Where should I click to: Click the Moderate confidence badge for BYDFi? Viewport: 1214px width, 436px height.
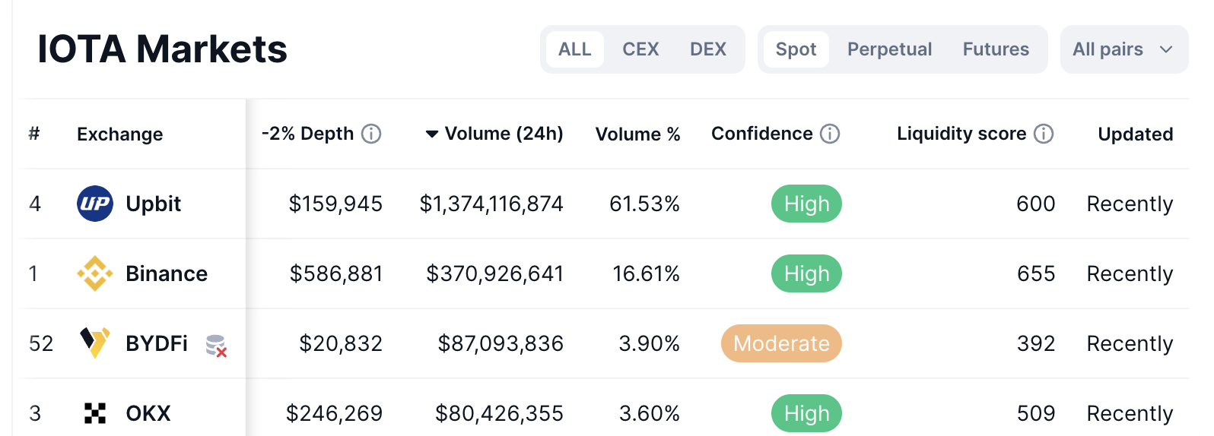[x=781, y=343]
